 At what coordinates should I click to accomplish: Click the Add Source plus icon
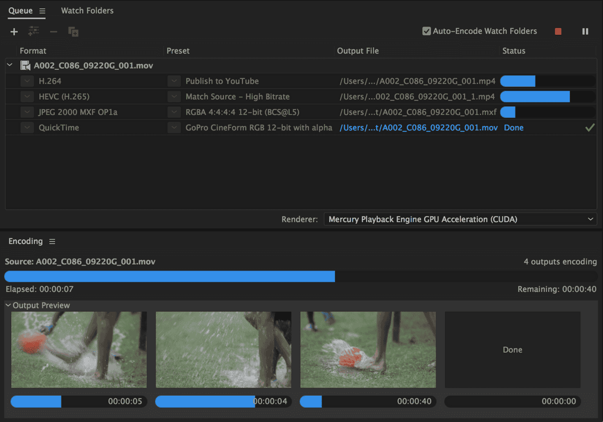(14, 32)
